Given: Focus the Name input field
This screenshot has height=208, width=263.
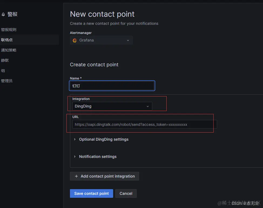Looking at the screenshot, I should (x=112, y=86).
